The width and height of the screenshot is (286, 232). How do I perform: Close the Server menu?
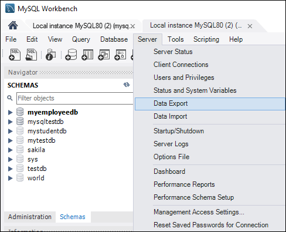(x=148, y=39)
